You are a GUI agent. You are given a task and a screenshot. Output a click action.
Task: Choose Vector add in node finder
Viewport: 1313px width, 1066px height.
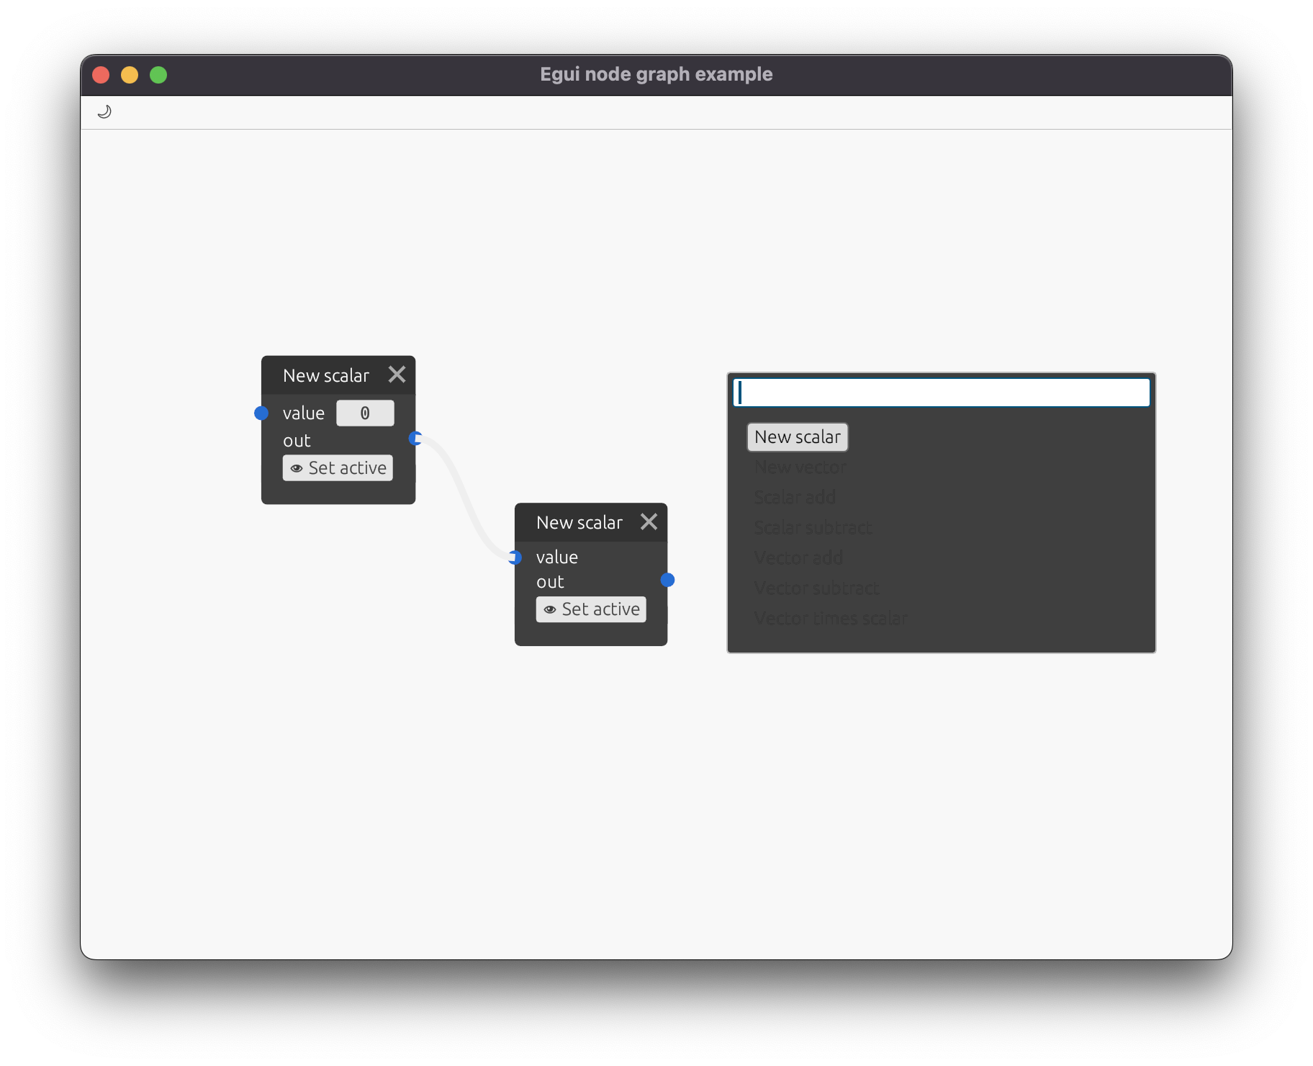click(x=798, y=558)
